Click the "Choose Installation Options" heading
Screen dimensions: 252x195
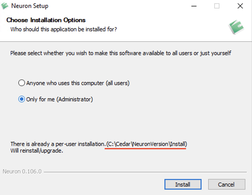pyautogui.click(x=46, y=20)
